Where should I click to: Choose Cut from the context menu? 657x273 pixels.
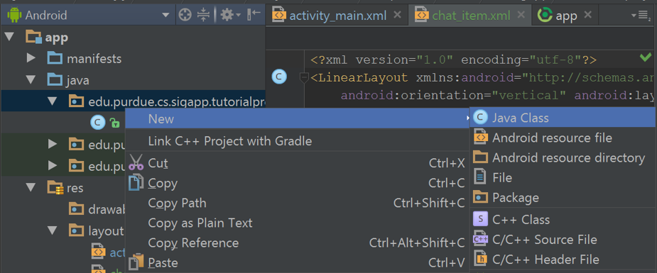298,163
